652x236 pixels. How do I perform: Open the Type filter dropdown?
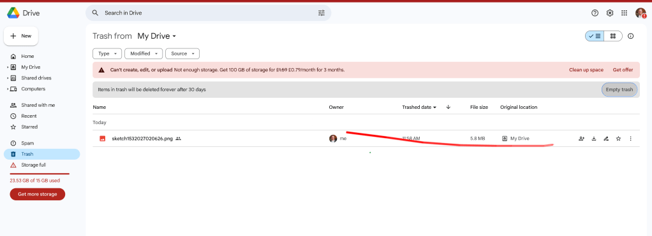coord(107,53)
